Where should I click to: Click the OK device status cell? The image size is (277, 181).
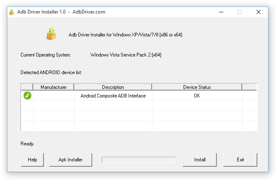[x=197, y=96]
